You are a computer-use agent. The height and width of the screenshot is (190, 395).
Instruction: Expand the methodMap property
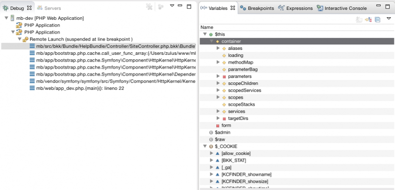(x=218, y=62)
